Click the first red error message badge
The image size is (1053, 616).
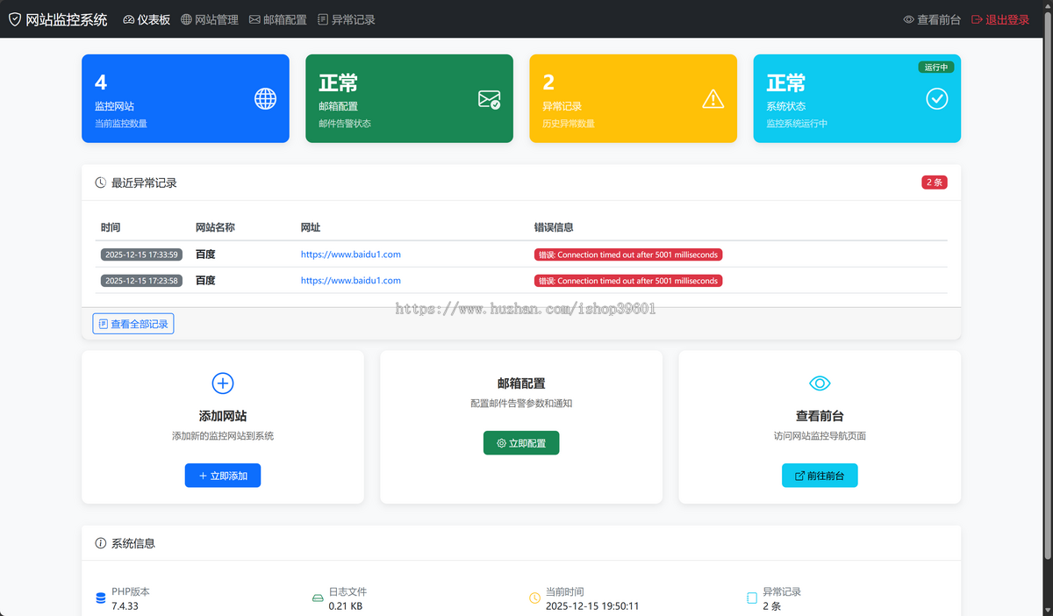(x=628, y=254)
